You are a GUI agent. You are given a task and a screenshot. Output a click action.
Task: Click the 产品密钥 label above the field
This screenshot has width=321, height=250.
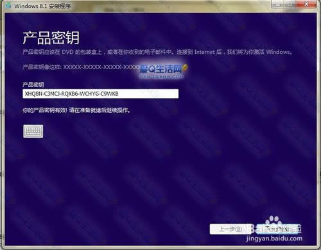click(33, 85)
